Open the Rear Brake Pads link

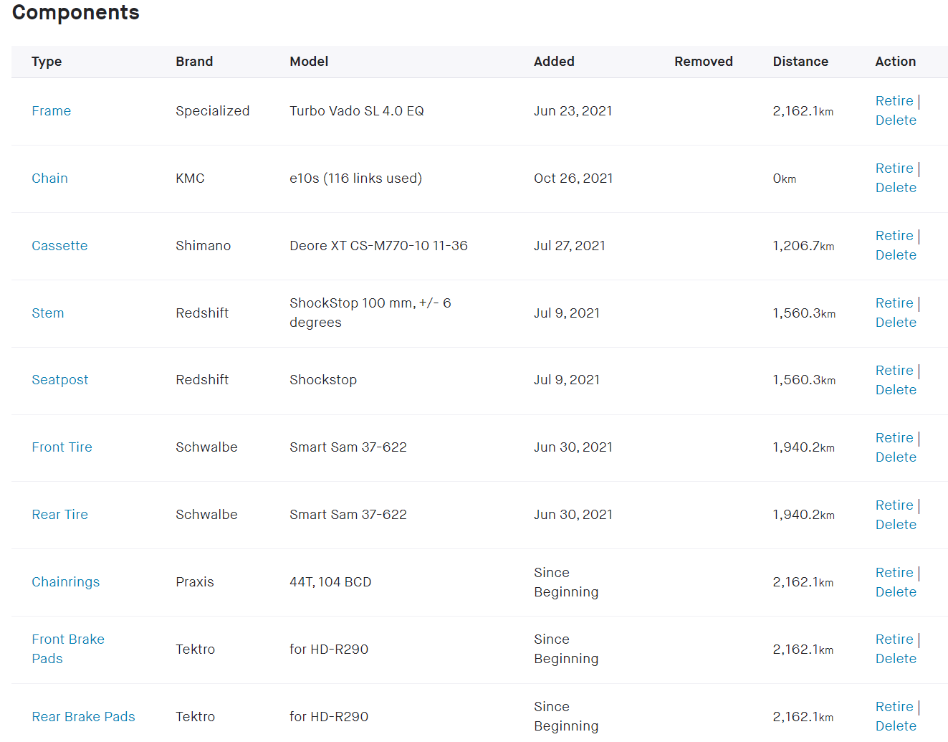[83, 717]
